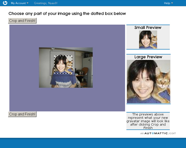Click the previews description text box
This screenshot has width=186, height=148.
point(148,121)
